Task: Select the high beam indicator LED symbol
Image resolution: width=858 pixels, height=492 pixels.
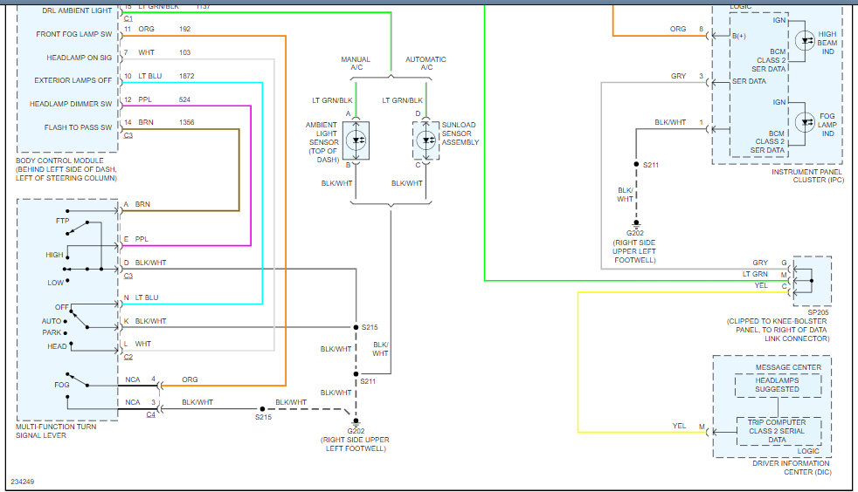Action: point(805,41)
